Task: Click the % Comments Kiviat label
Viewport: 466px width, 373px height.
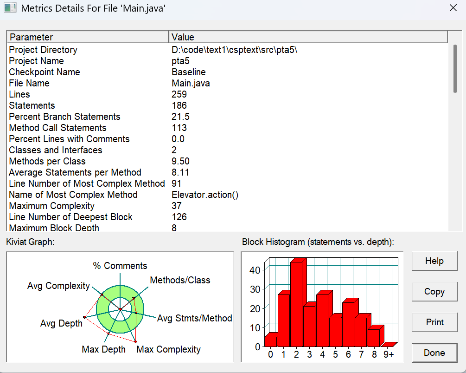Action: 120,266
